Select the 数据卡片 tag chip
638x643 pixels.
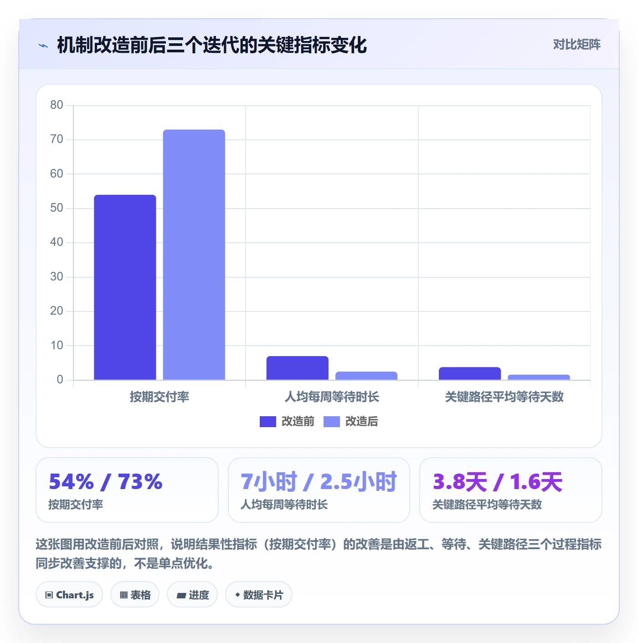tap(259, 595)
